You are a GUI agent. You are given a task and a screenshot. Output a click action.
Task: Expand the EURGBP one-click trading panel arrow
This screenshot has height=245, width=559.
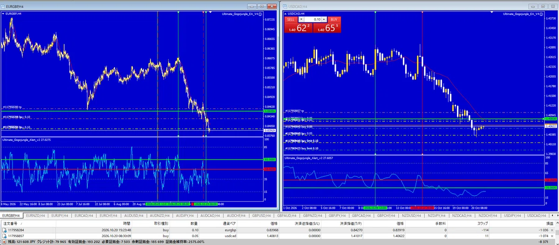tap(4, 14)
